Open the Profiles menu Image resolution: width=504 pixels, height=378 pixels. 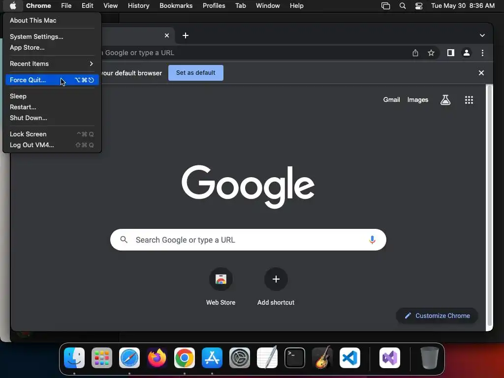[x=214, y=6]
